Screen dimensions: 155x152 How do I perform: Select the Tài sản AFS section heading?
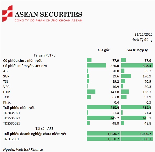[44, 128]
